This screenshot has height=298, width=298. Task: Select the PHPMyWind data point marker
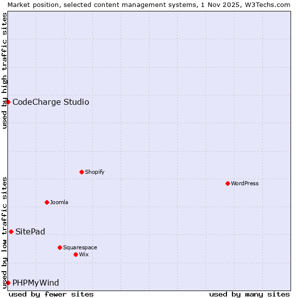(8, 283)
